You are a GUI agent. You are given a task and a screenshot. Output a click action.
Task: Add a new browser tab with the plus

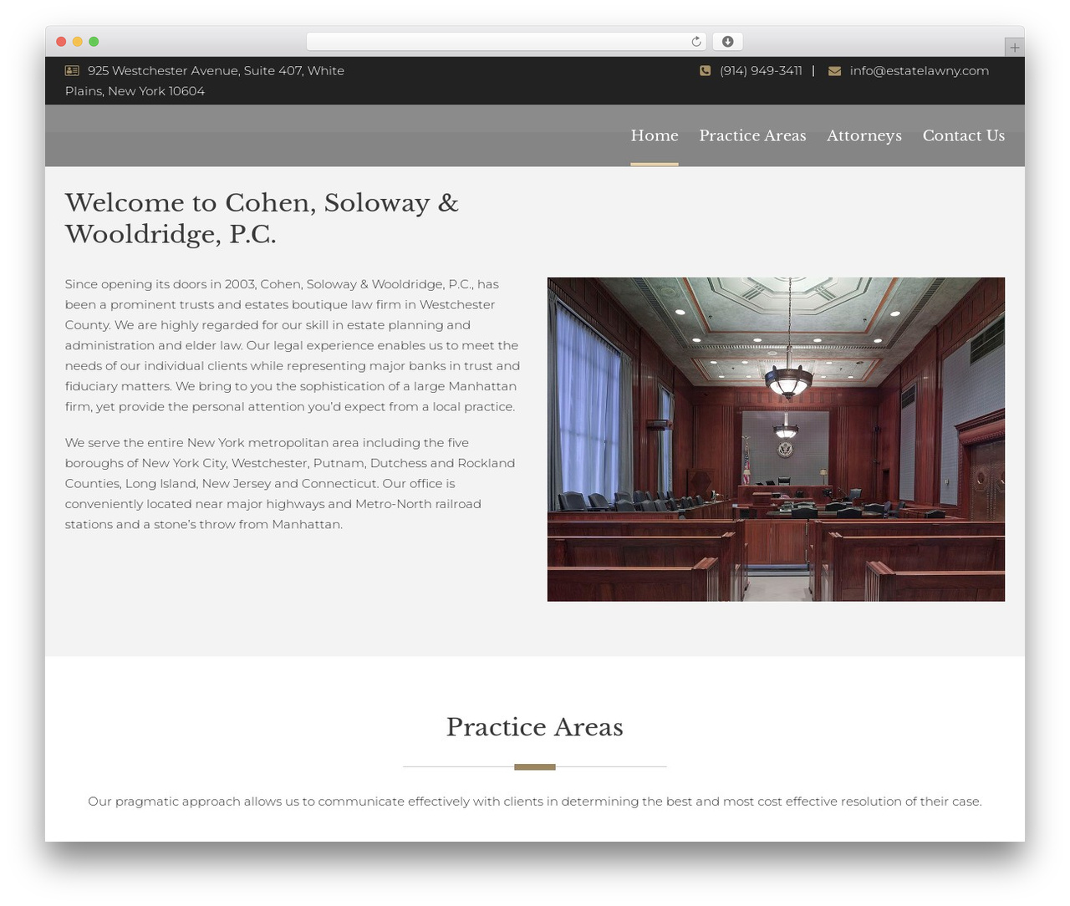1014,48
